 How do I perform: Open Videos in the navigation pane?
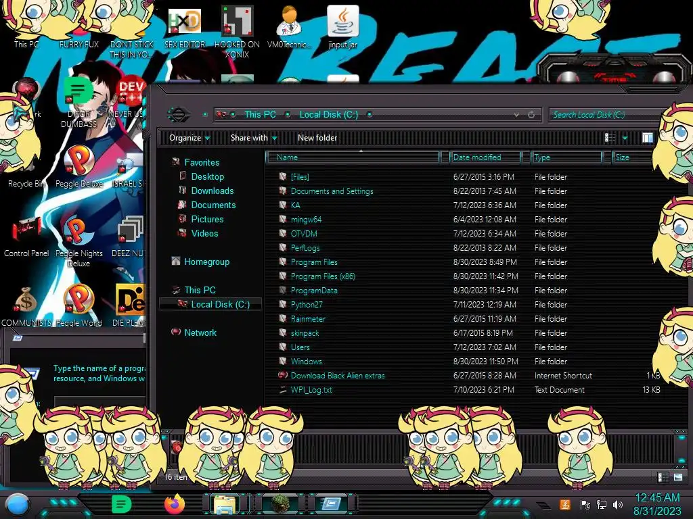[x=204, y=233]
